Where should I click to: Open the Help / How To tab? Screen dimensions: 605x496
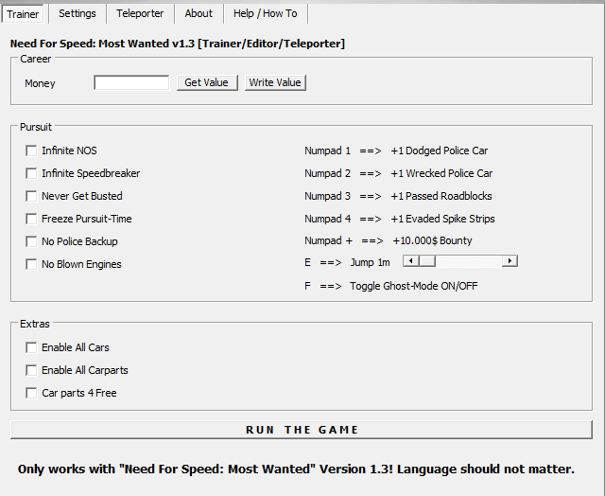265,13
